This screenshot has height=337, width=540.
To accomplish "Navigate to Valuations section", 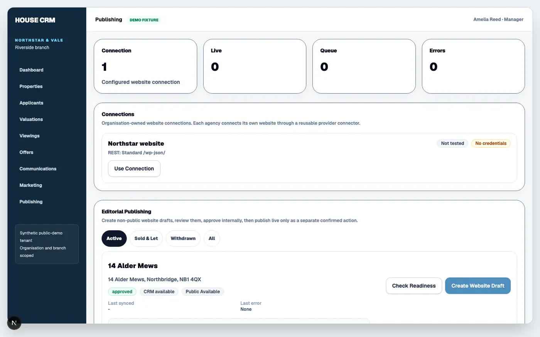I will (31, 119).
